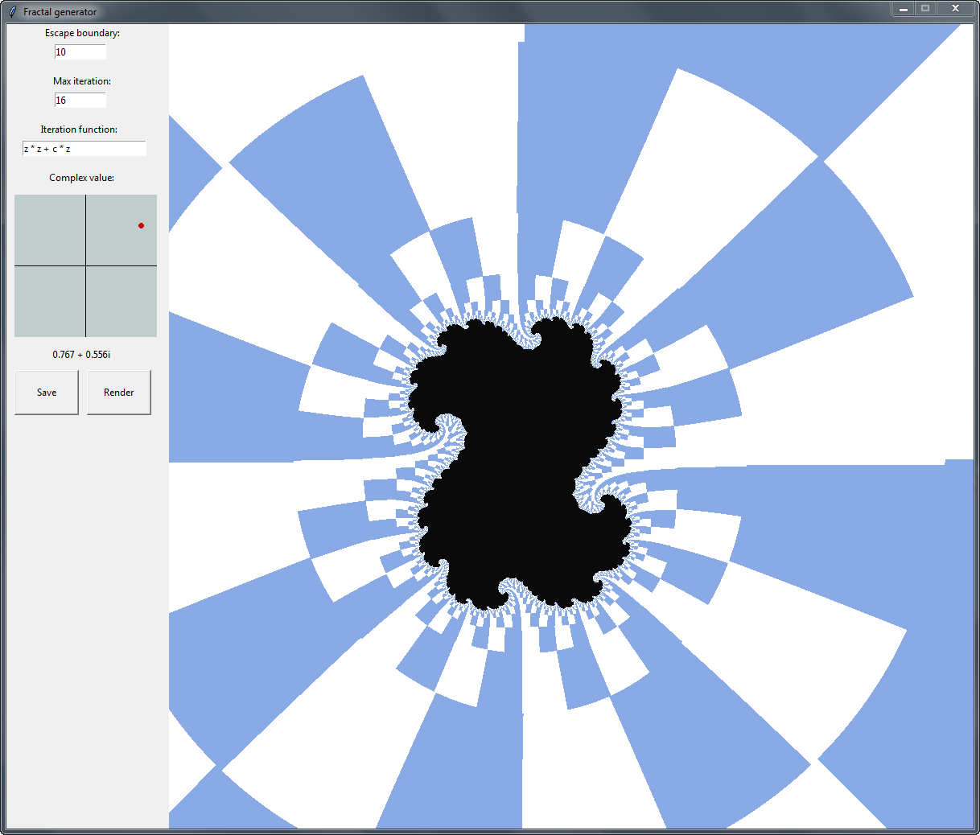Viewport: 980px width, 835px height.
Task: Click the Max iteration input field
Action: click(80, 100)
